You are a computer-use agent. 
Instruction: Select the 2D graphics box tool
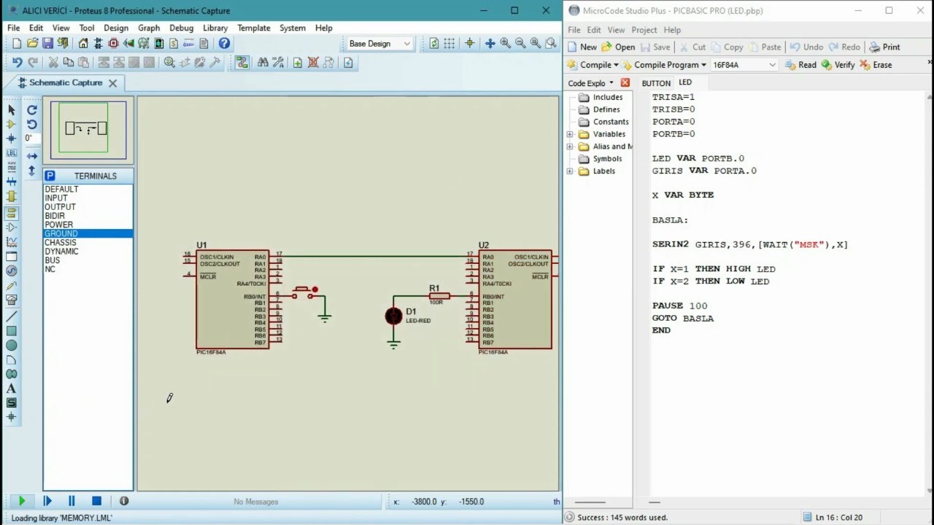coord(11,331)
